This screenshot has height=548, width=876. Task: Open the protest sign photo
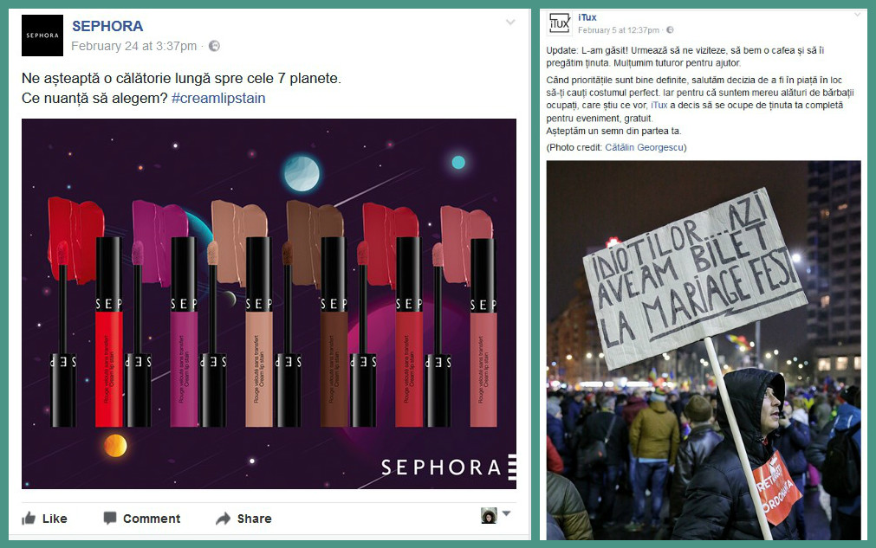click(x=703, y=350)
